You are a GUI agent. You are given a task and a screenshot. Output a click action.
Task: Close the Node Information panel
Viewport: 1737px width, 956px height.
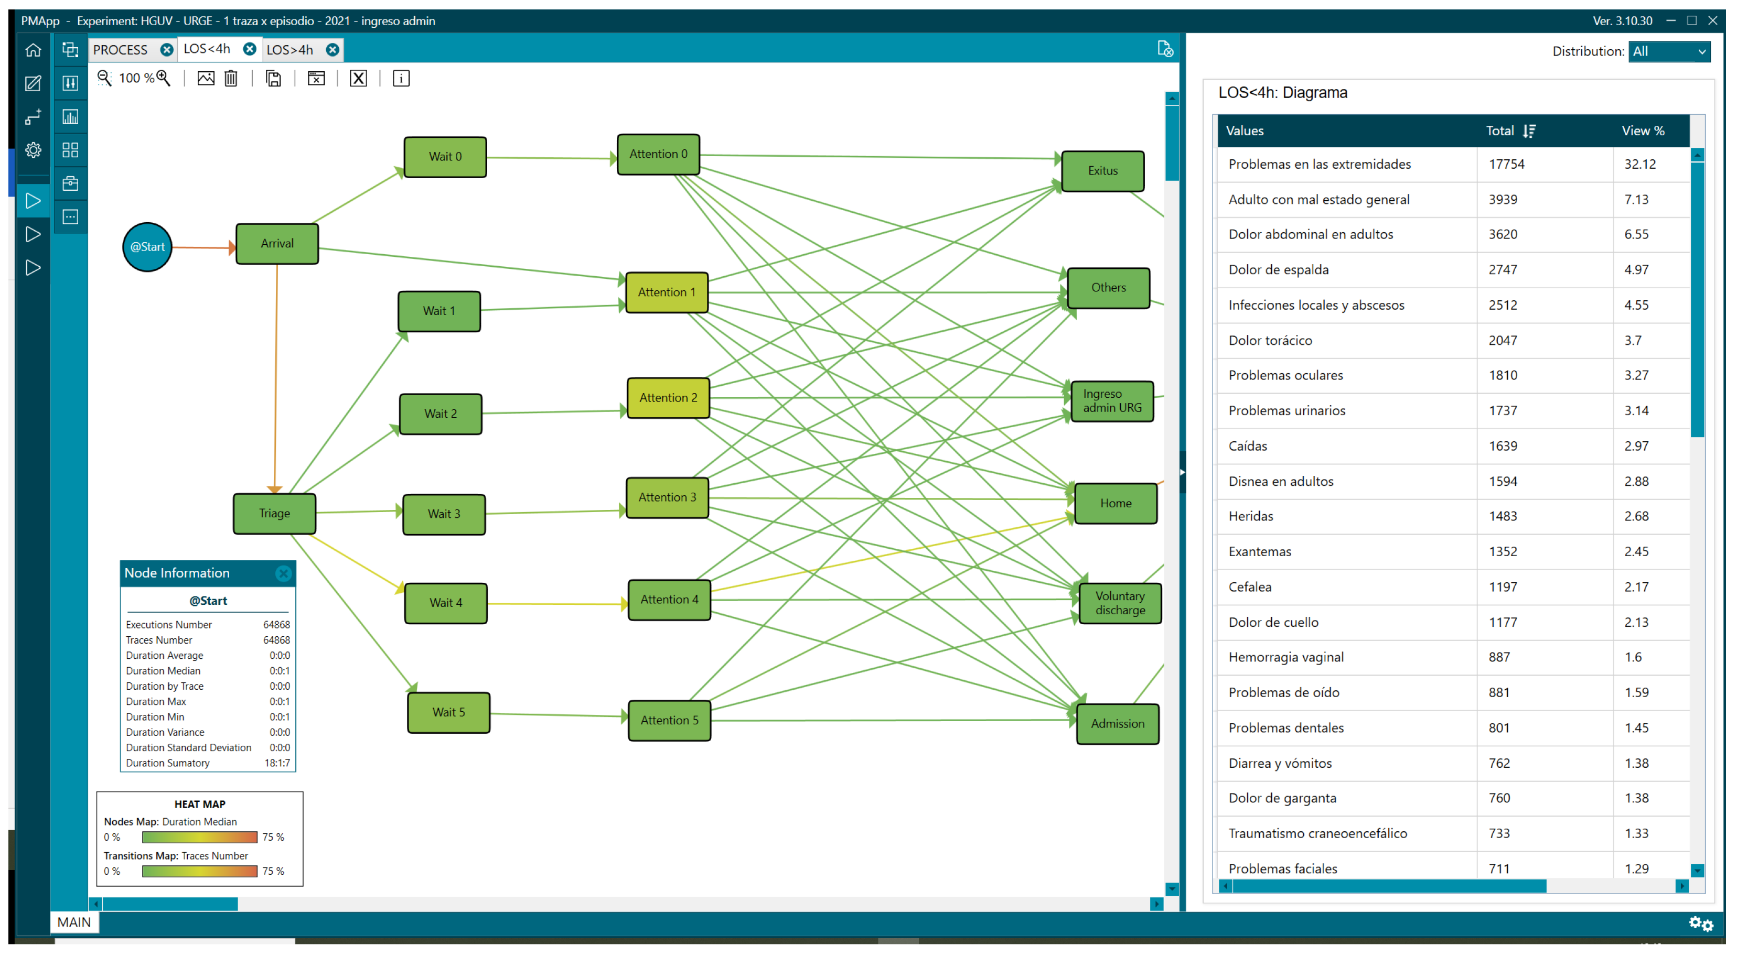(283, 573)
